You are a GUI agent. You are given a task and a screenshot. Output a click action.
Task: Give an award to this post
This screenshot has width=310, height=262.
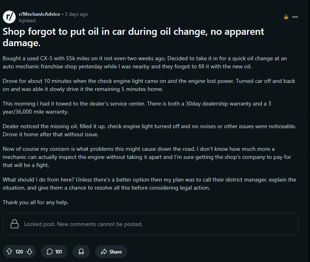(81, 251)
